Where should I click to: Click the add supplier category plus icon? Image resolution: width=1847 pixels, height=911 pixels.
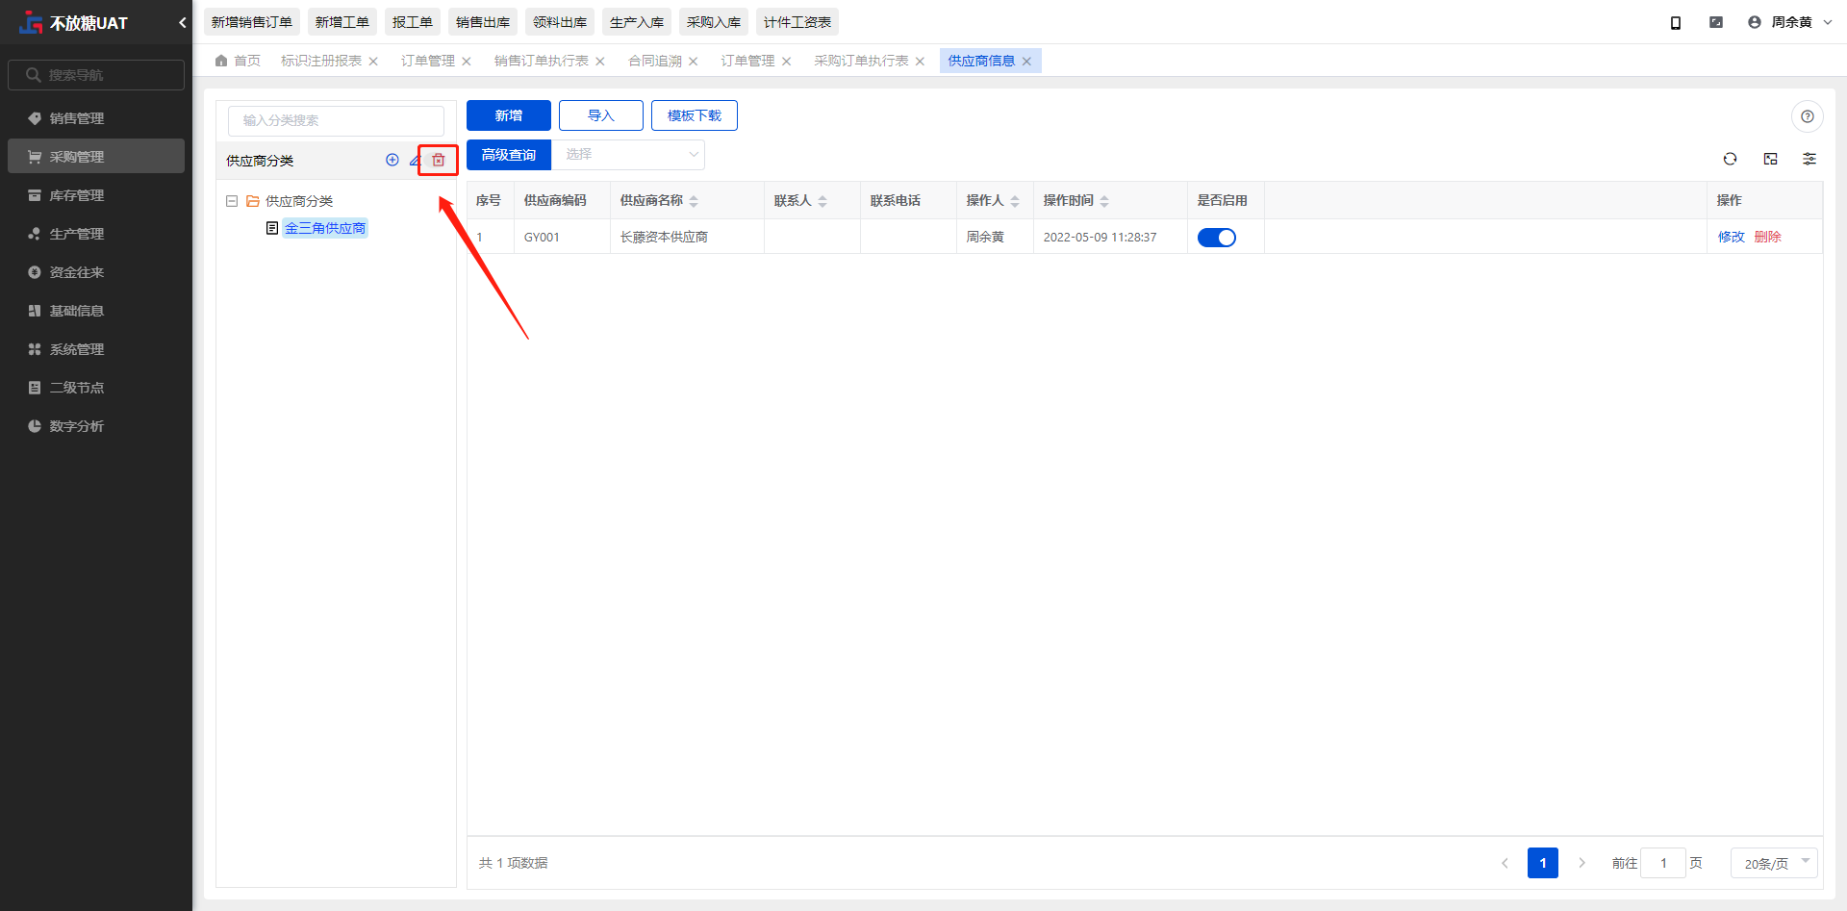click(392, 160)
